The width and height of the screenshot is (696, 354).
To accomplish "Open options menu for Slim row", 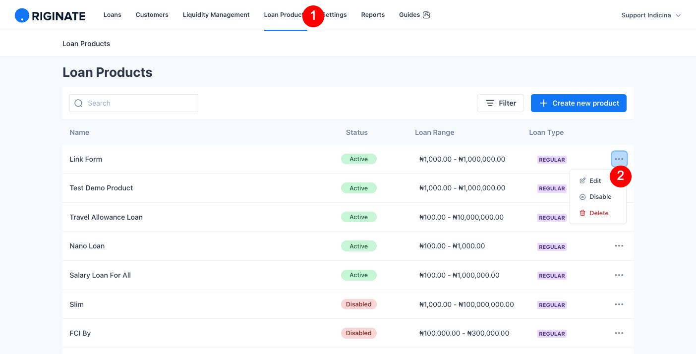I will pyautogui.click(x=619, y=304).
